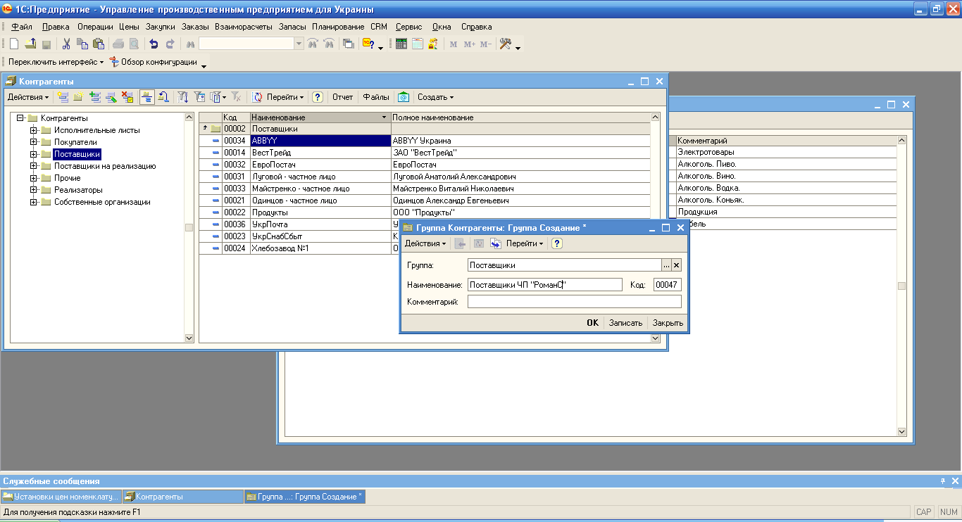Add a new item in the Контрагенты toolbar
The image size is (962, 522).
click(63, 97)
